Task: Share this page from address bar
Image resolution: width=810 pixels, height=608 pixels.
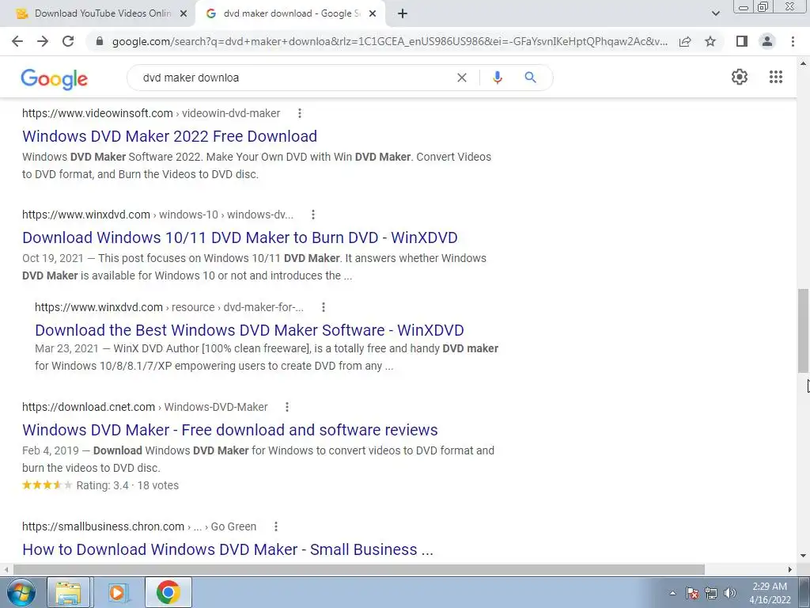Action: 685,41
